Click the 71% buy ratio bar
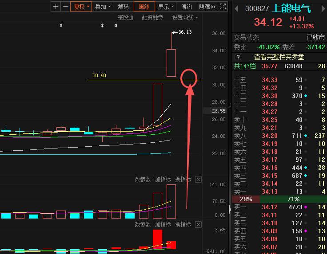The height and width of the screenshot is (254, 327). coord(293,199)
